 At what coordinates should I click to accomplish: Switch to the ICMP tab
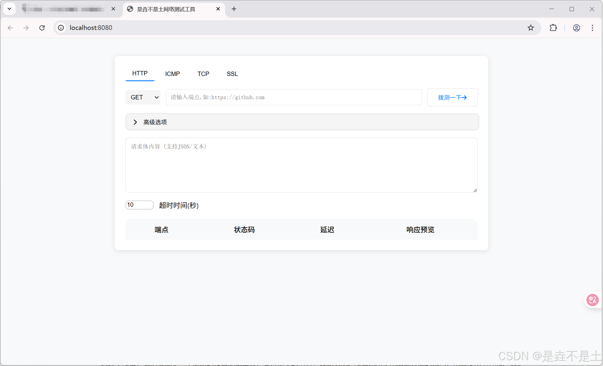172,74
